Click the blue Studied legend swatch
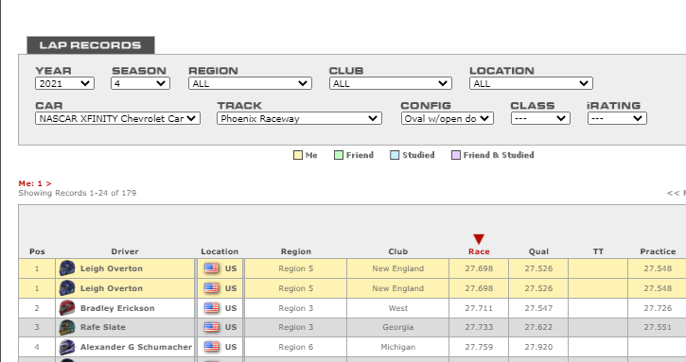Viewport: 686px width, 362px height. coord(395,155)
